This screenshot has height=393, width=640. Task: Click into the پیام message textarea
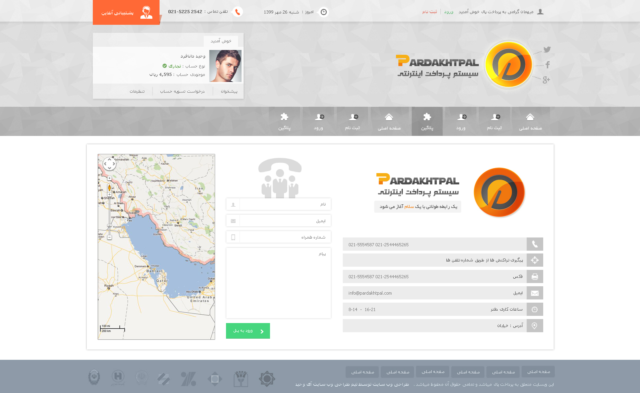click(278, 283)
